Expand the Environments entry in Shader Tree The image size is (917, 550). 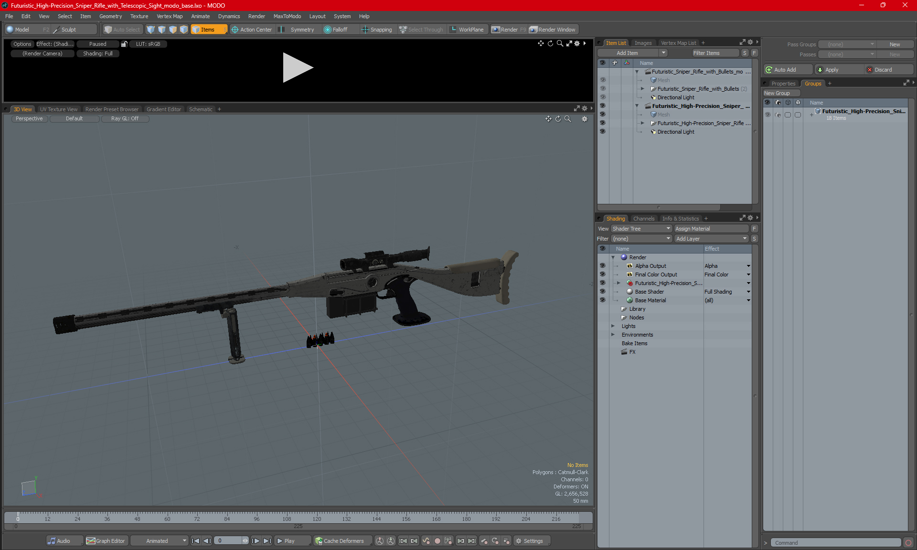point(613,335)
